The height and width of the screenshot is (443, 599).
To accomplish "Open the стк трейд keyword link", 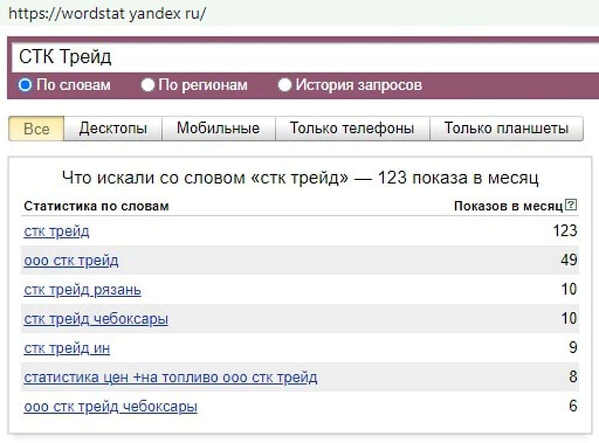I will pyautogui.click(x=56, y=231).
